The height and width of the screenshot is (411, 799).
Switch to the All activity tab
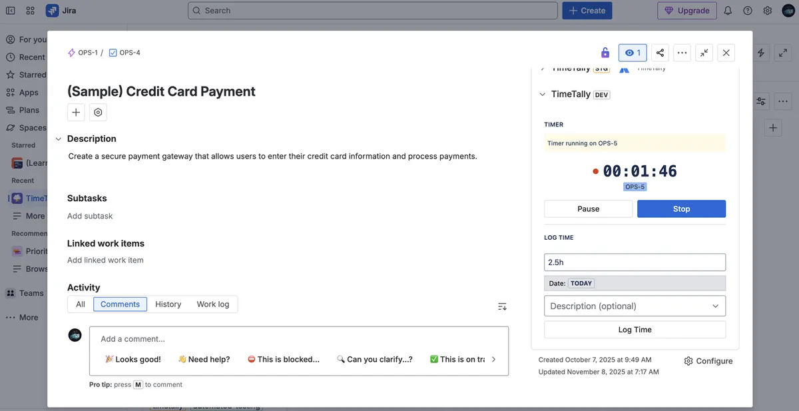coord(81,304)
